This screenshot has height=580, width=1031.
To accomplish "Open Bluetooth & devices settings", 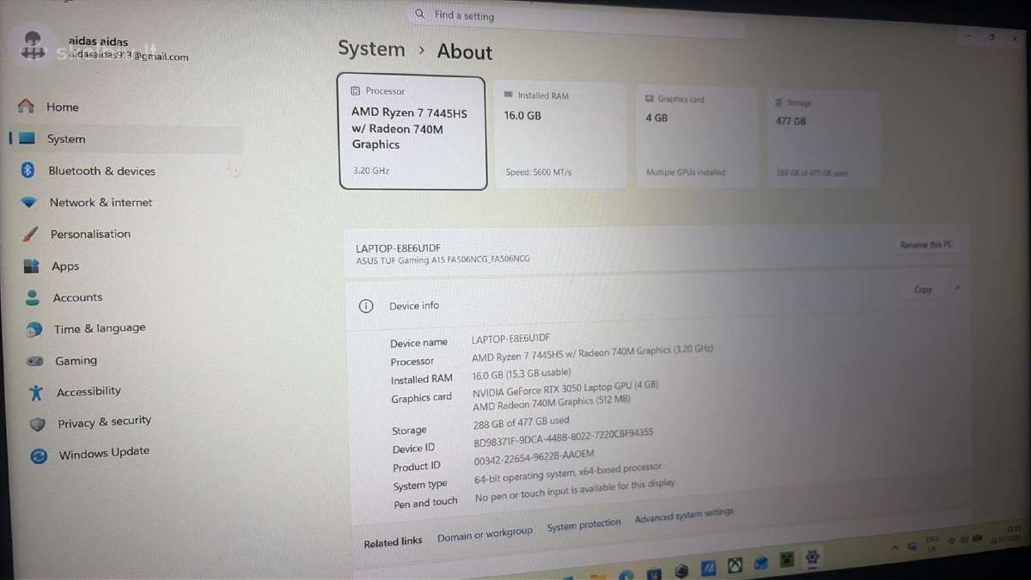I will tap(101, 171).
